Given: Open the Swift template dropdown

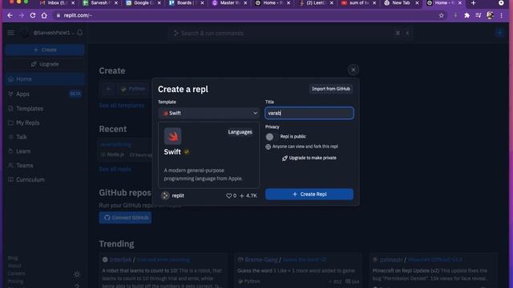Looking at the screenshot, I should coord(208,113).
